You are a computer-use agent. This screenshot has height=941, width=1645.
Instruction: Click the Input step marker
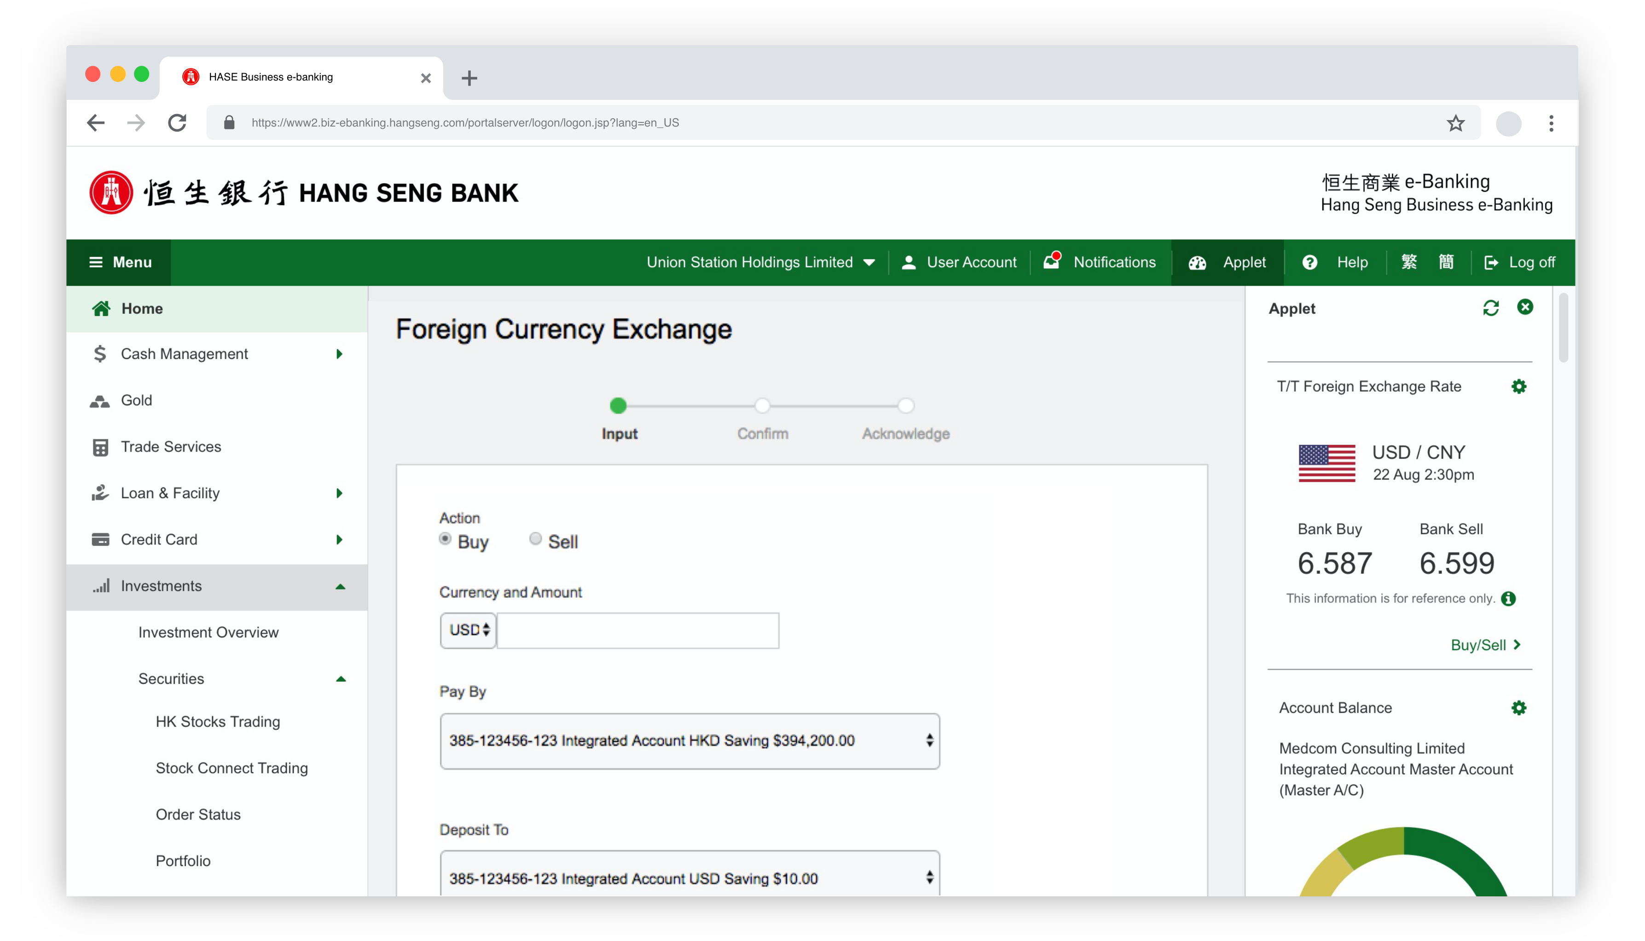pyautogui.click(x=619, y=406)
